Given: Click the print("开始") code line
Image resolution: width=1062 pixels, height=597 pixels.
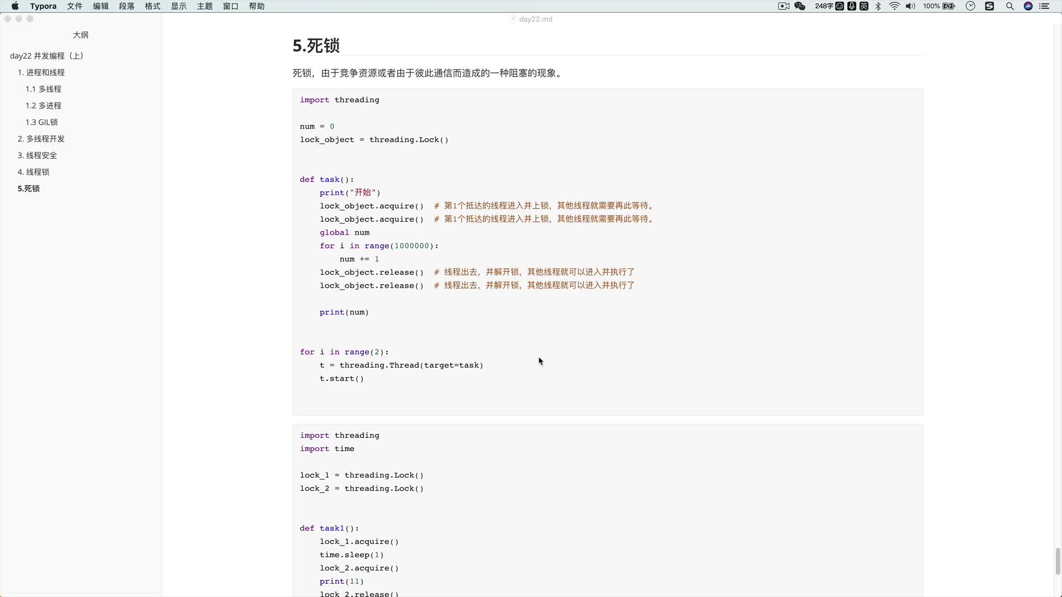Looking at the screenshot, I should coord(350,193).
